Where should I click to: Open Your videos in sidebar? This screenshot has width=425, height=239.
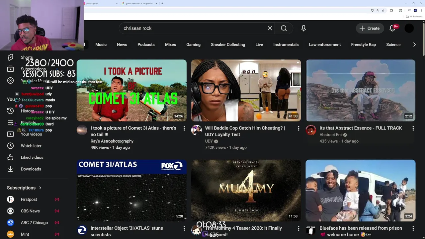coord(31,134)
